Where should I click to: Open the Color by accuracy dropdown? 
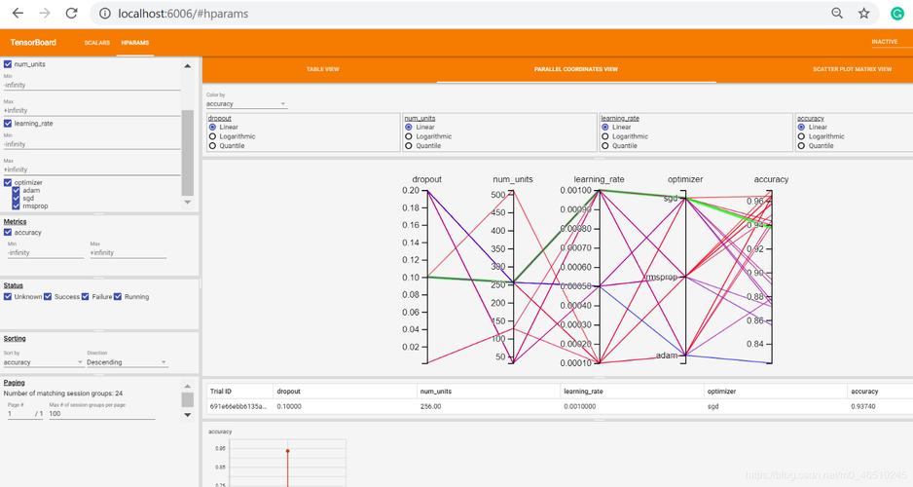(x=246, y=103)
